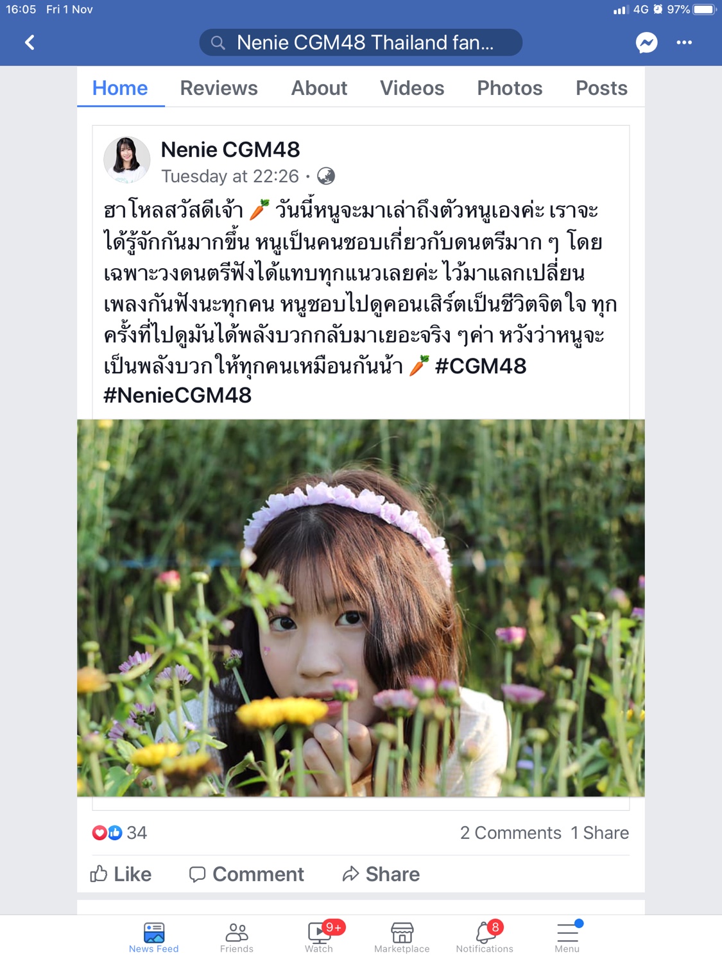Open the flower field post photo
The image size is (722, 962).
point(361,608)
